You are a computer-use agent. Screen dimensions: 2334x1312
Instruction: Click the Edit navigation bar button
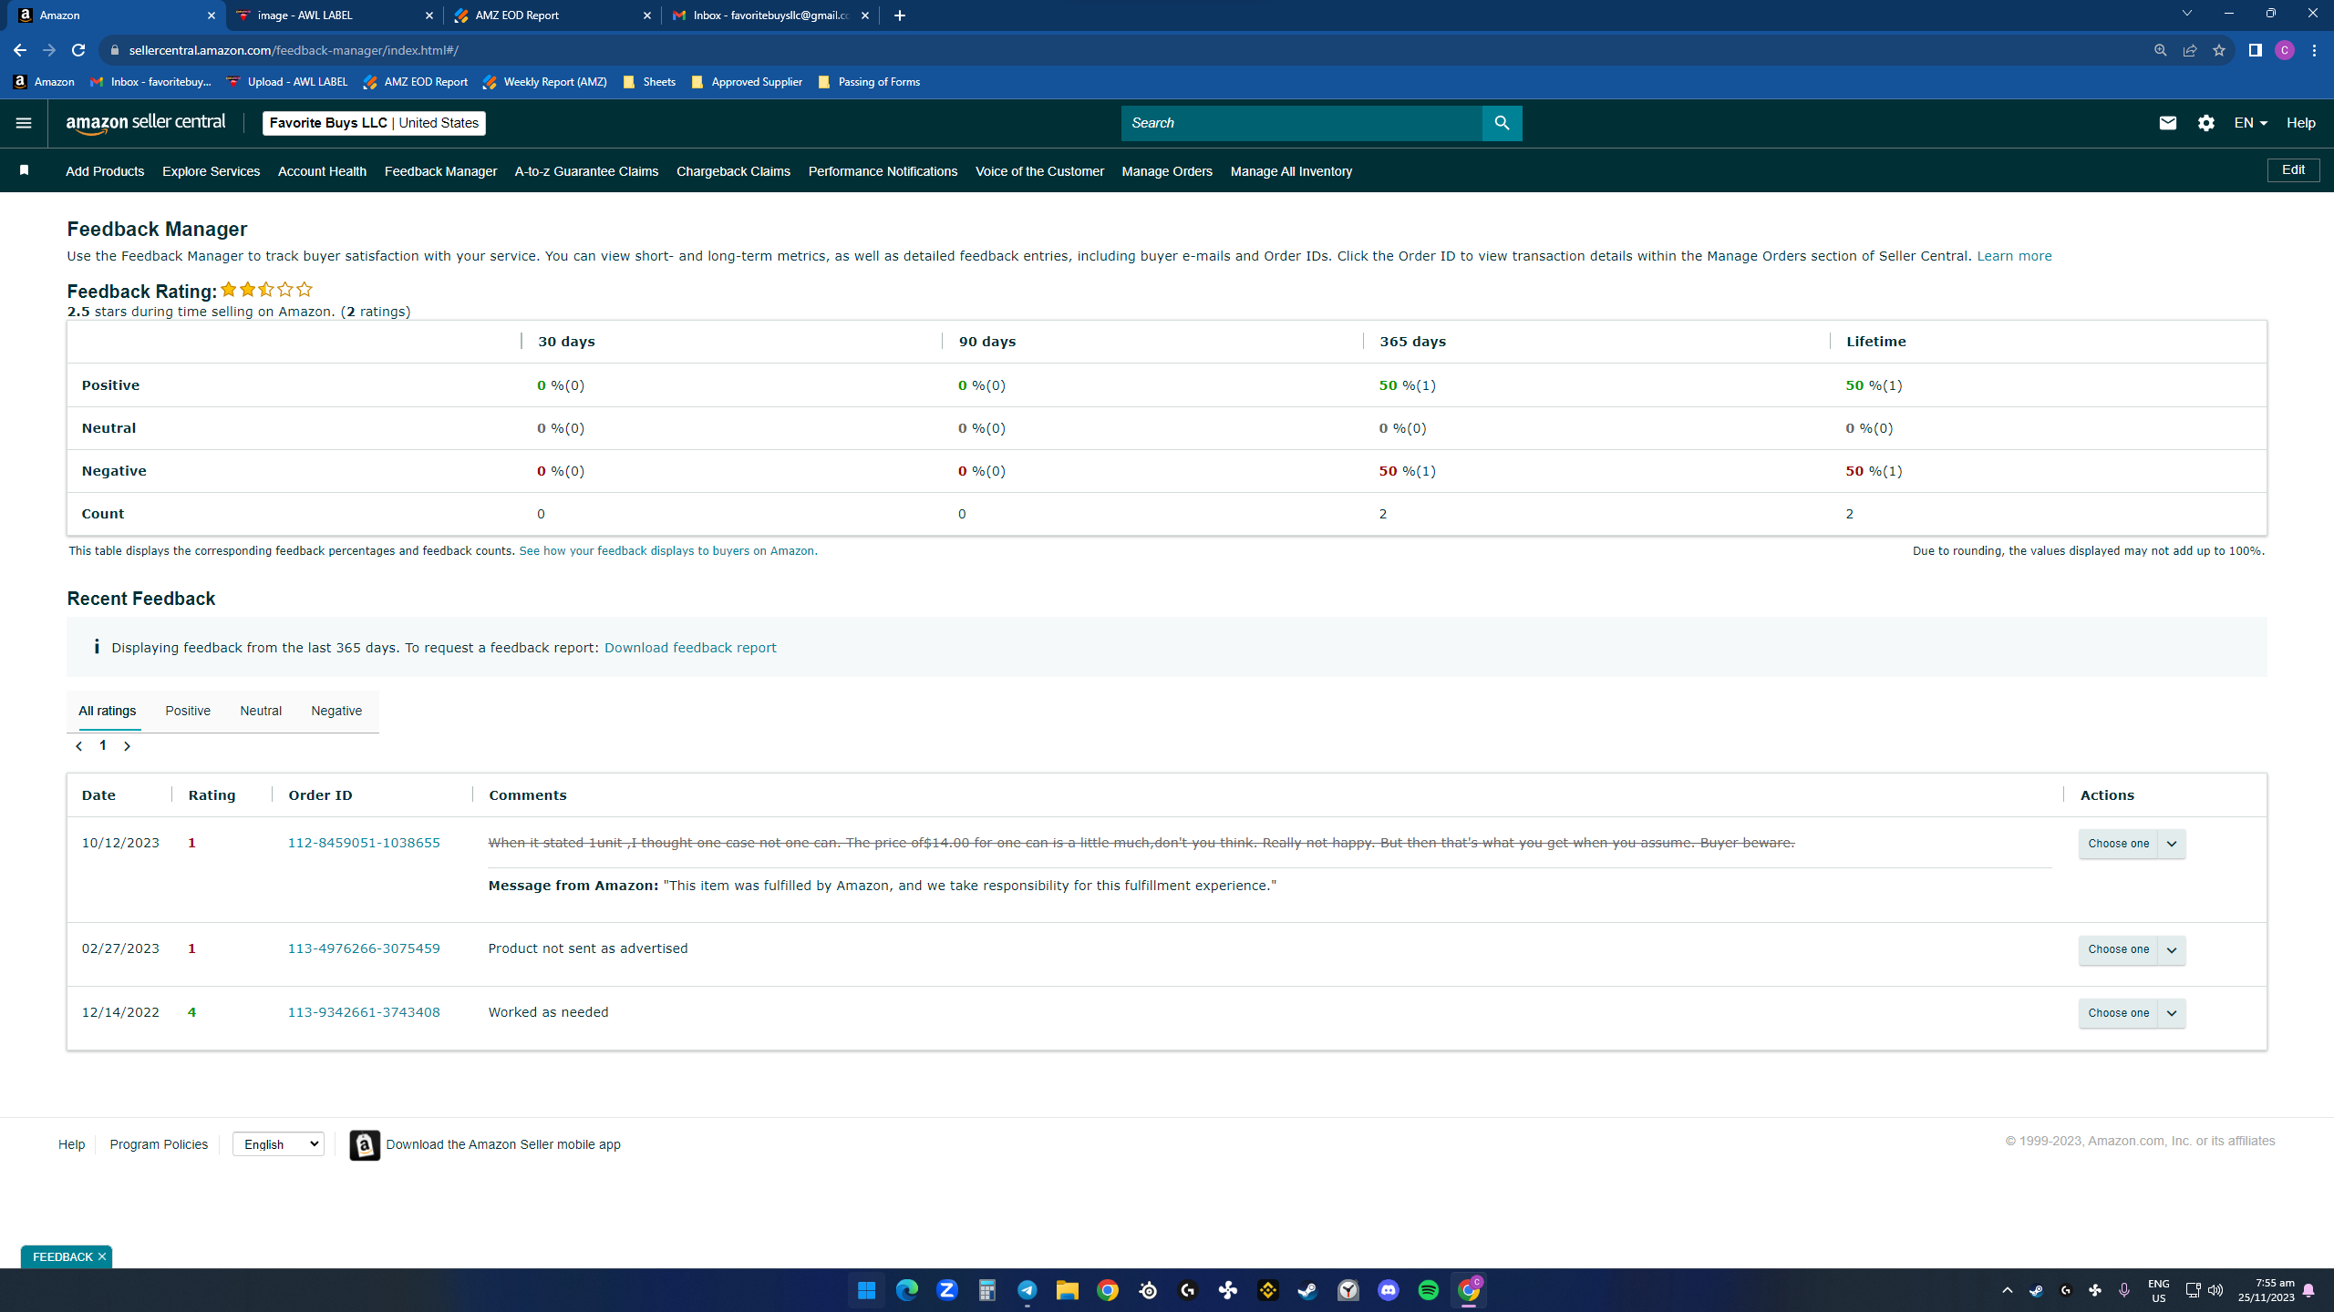2293,169
